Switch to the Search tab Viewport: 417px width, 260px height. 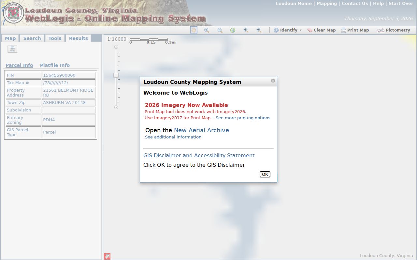coord(32,38)
